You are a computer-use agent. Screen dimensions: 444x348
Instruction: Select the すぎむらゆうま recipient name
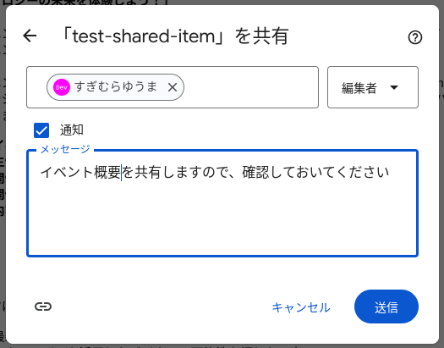pyautogui.click(x=116, y=86)
